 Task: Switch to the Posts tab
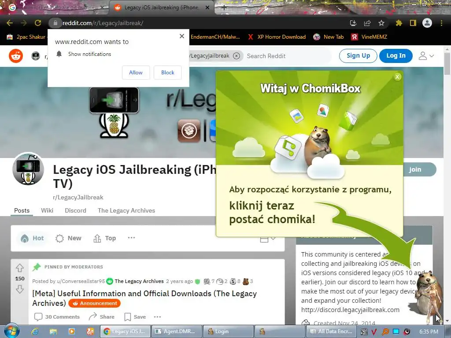[x=22, y=210]
